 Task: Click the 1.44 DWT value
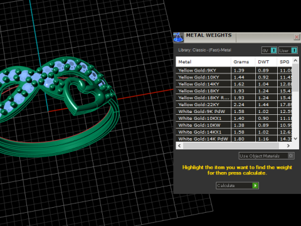[x=263, y=105]
